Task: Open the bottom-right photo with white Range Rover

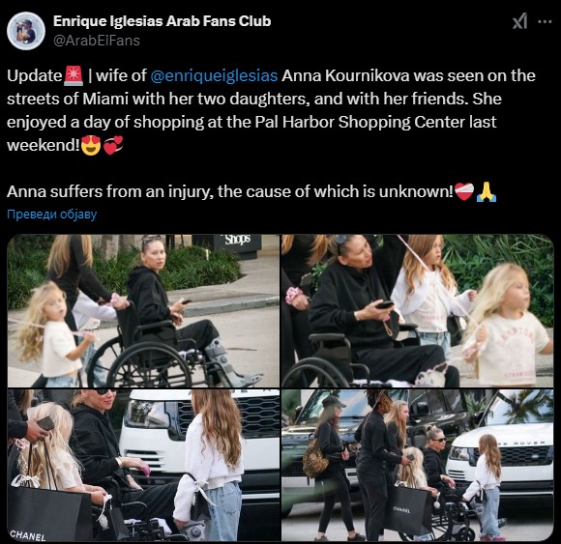Action: click(x=418, y=465)
